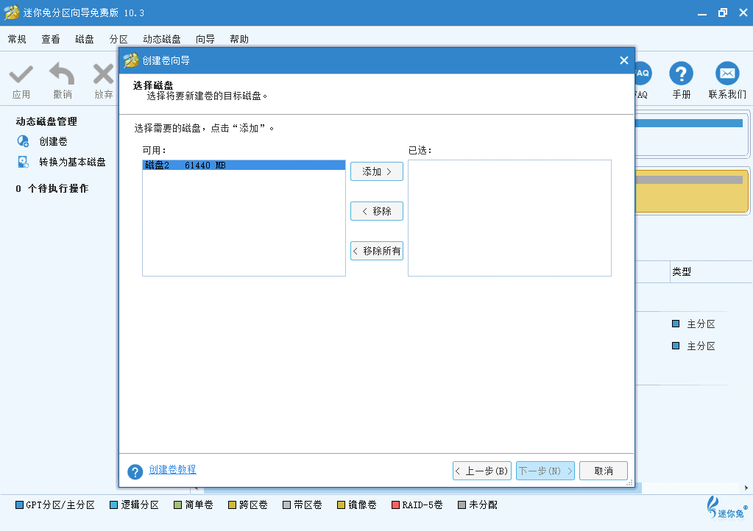Click the Contact Us (联系我们) mail icon
This screenshot has height=531, width=753.
tap(727, 74)
